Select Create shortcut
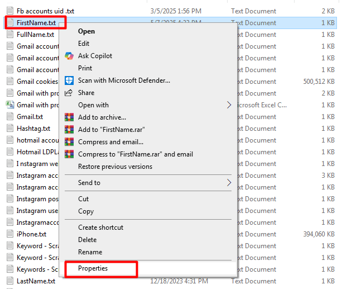 tap(100, 228)
